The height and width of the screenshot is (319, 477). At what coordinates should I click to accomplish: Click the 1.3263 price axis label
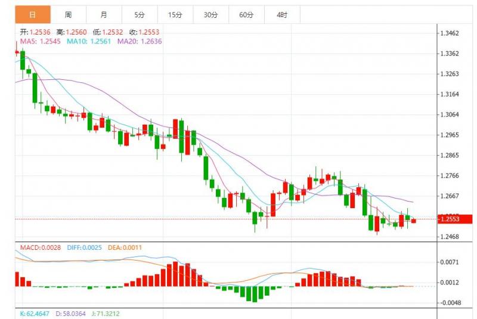pyautogui.click(x=450, y=74)
